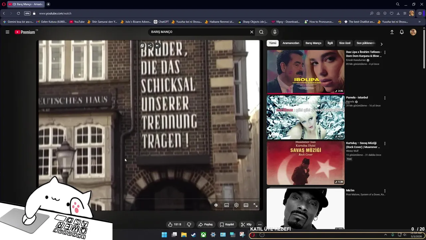Viewport: 426px width, 240px height.
Task: Open player settings gear
Action: [x=236, y=205]
